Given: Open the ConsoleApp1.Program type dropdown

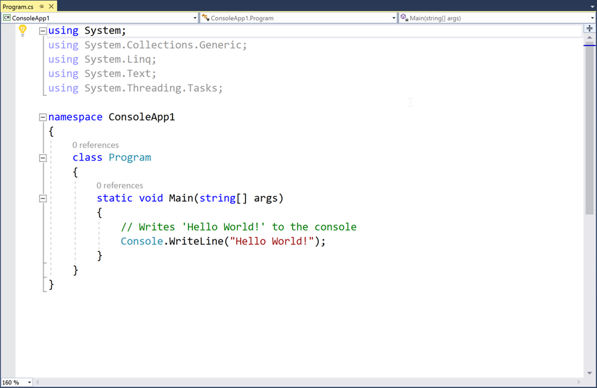Looking at the screenshot, I should [x=394, y=18].
